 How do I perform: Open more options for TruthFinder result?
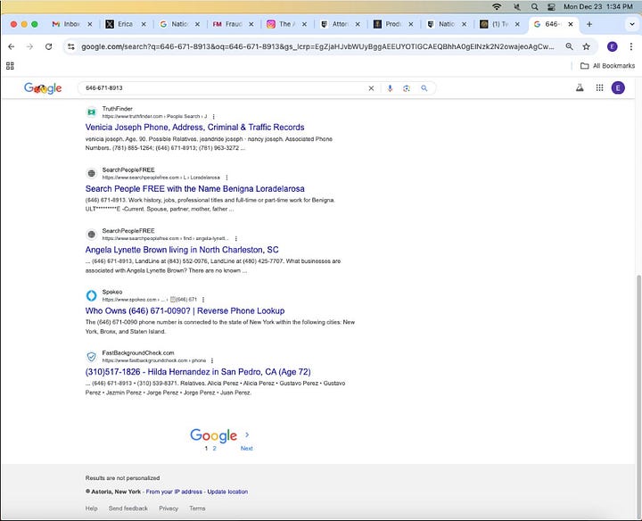coord(213,117)
